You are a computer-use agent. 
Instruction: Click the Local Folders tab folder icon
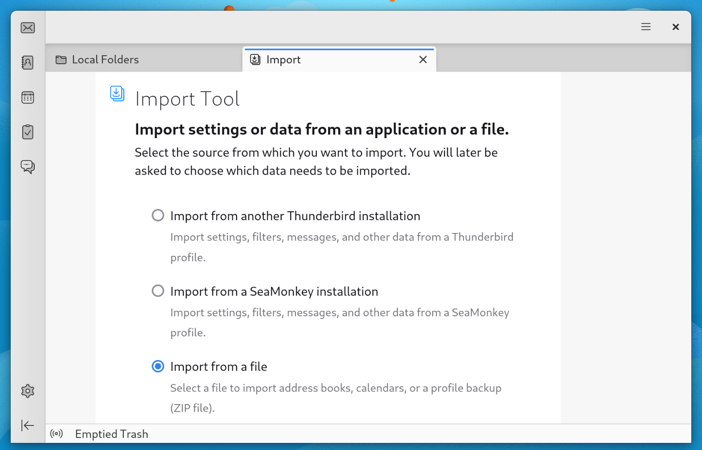(61, 60)
